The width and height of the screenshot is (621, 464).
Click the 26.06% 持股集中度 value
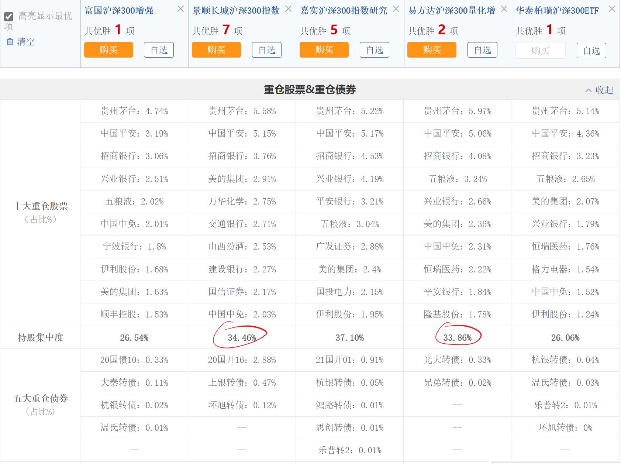[565, 338]
